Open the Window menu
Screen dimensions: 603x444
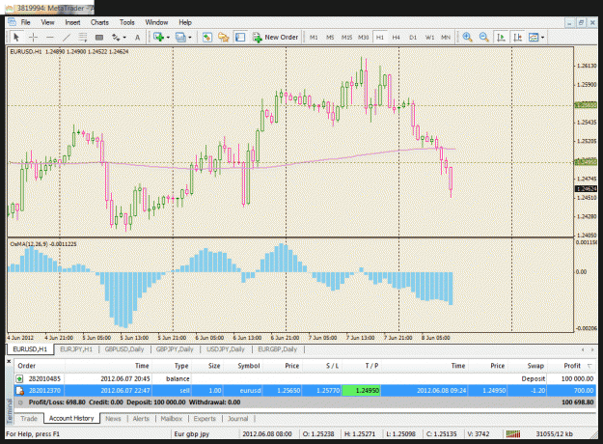click(x=156, y=22)
